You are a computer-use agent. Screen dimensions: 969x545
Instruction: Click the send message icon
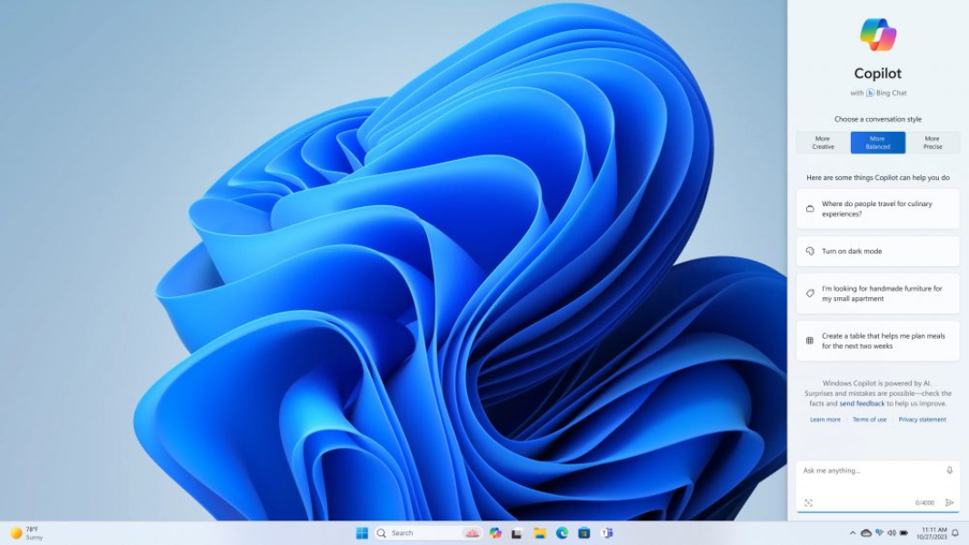click(950, 502)
